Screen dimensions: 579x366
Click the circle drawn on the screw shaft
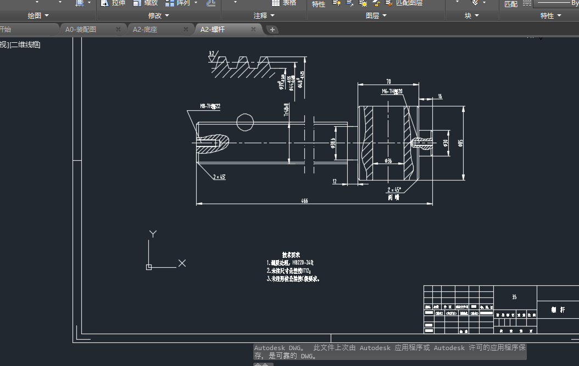point(245,122)
